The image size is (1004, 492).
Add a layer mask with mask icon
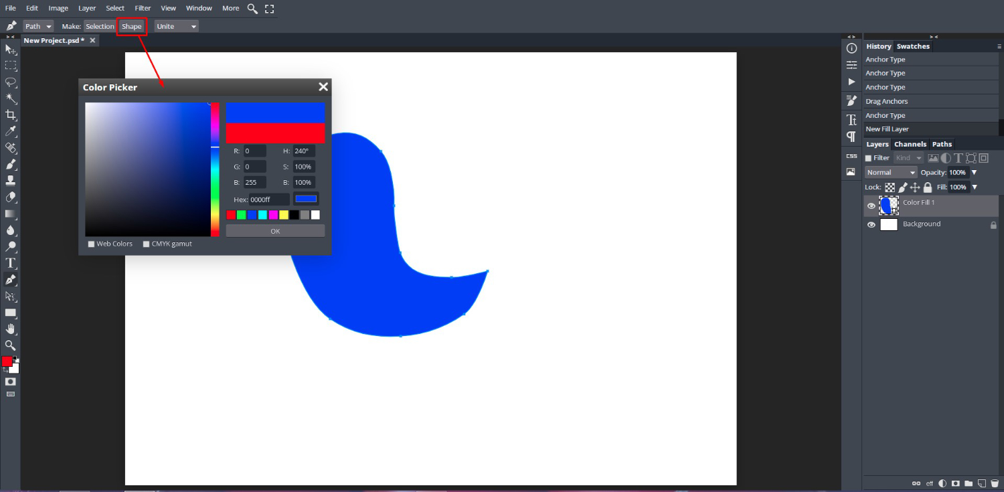coord(955,483)
